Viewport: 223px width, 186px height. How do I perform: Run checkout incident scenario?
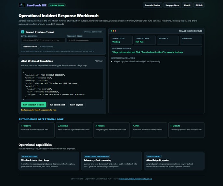click(34, 105)
